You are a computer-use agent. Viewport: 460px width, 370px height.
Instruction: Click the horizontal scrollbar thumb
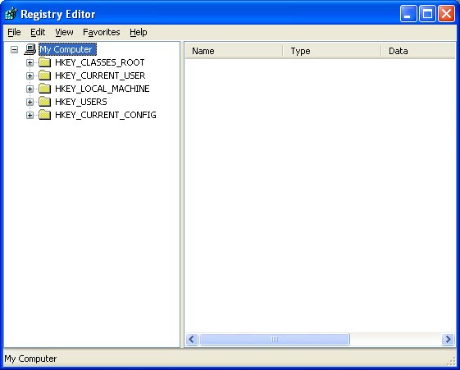tap(275, 340)
